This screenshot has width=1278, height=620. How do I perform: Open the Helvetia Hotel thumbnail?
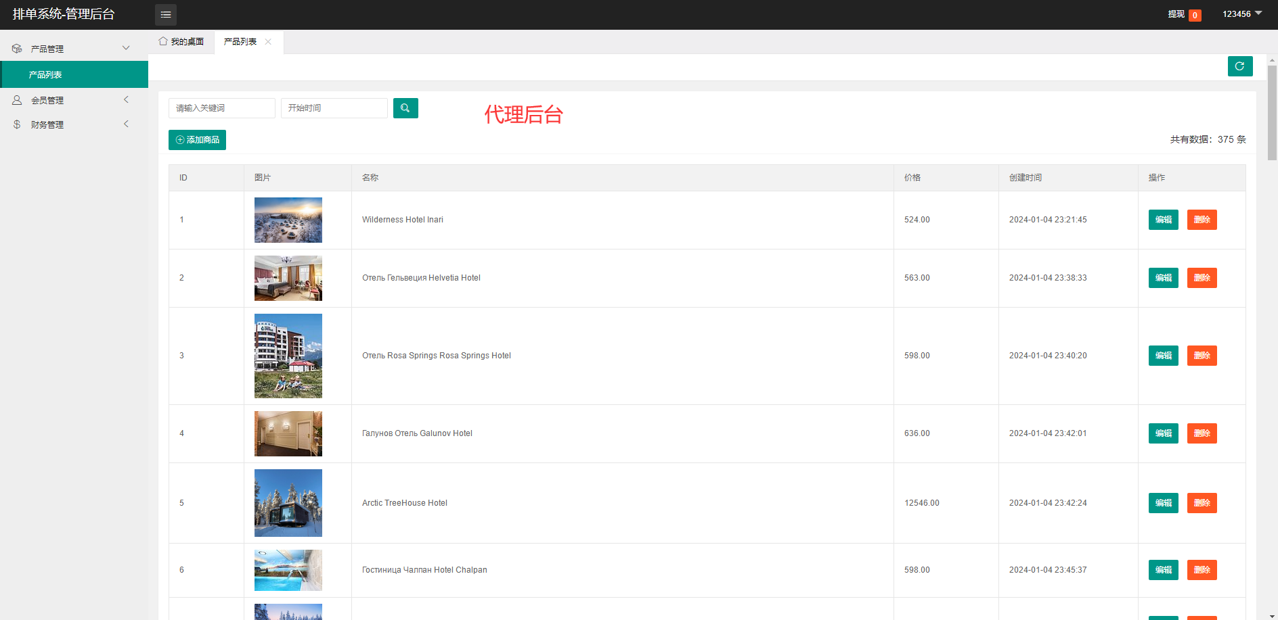click(x=288, y=278)
